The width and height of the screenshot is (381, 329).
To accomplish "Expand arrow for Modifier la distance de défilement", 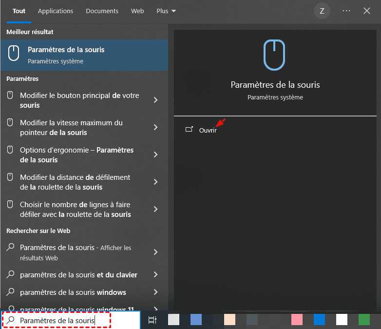I will pos(156,182).
